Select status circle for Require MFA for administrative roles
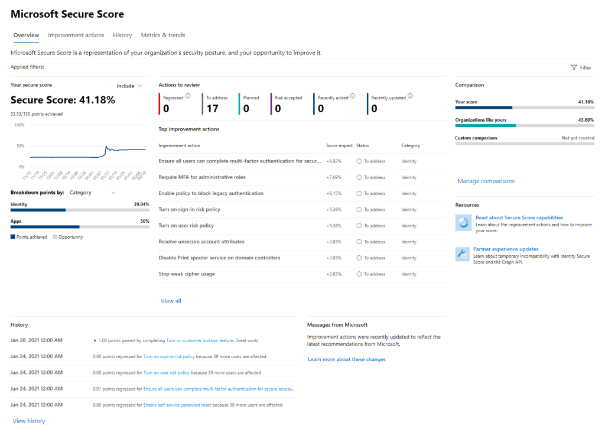 click(x=359, y=177)
